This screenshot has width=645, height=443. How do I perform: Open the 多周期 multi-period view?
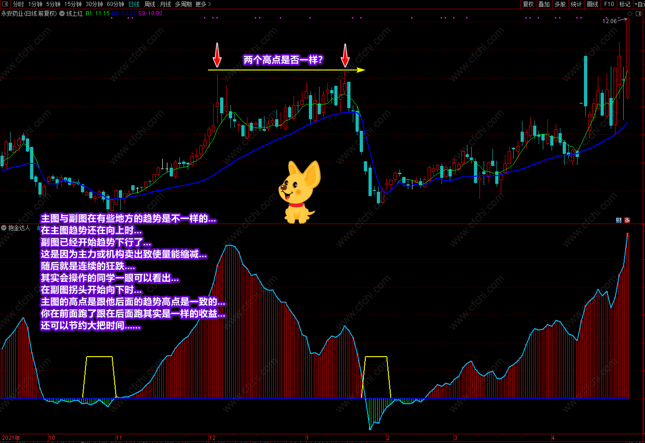(x=183, y=4)
